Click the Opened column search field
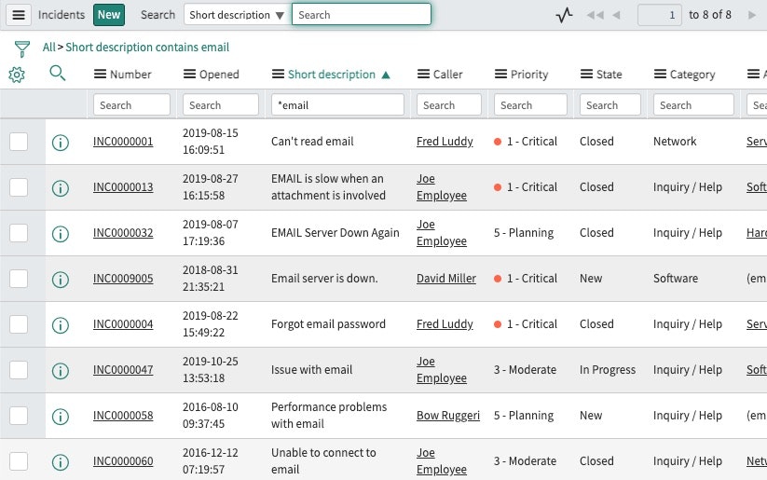767x480 pixels. [221, 105]
